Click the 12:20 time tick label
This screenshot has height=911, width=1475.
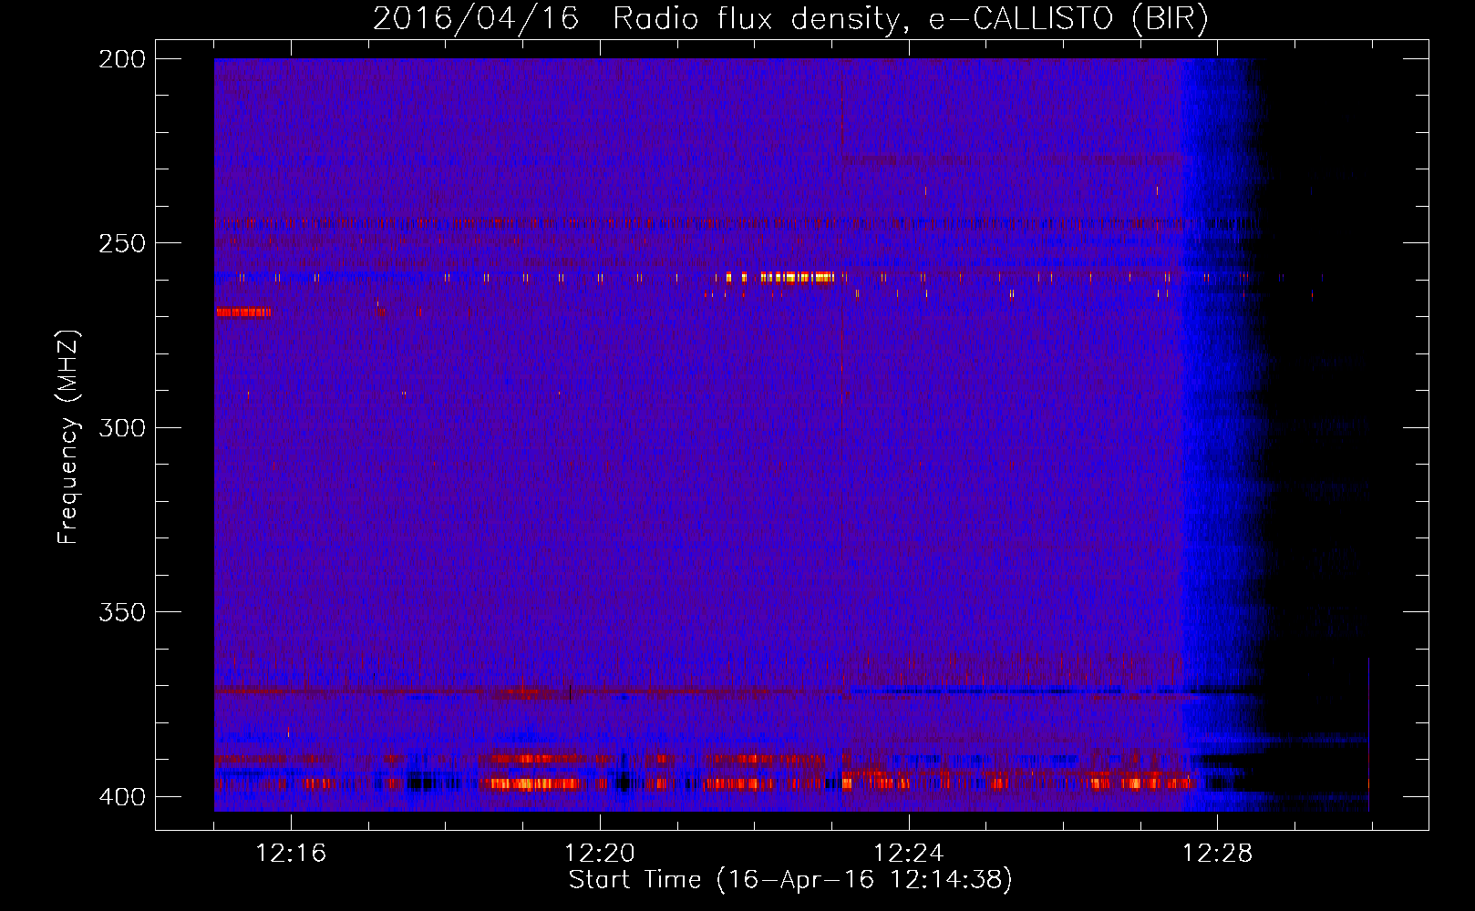600,854
